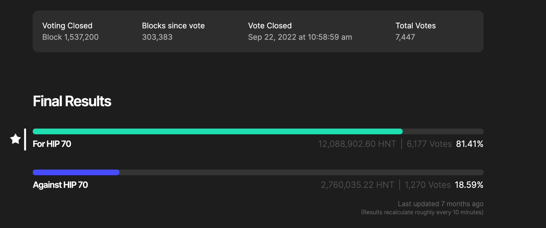Click the Last updated 7 months ago text
The width and height of the screenshot is (546, 228).
[x=440, y=204]
